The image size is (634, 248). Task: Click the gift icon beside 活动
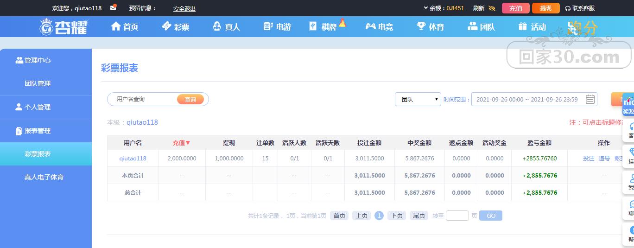[523, 26]
